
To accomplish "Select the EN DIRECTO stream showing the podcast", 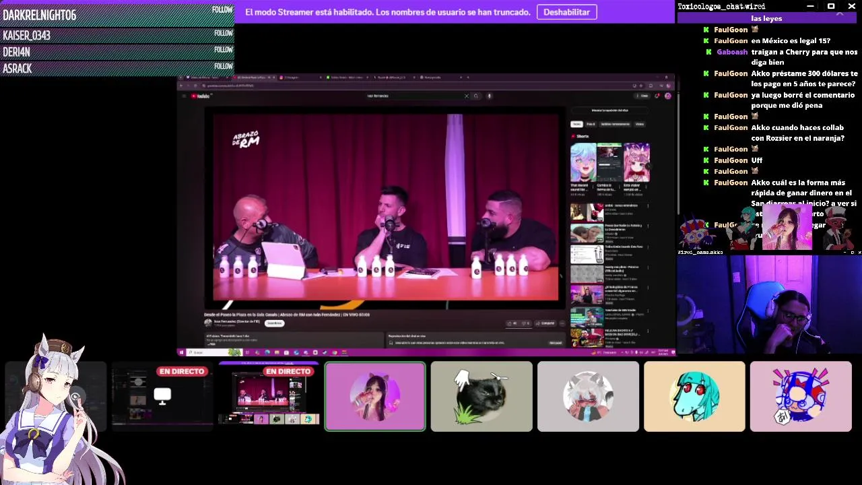I will point(269,396).
